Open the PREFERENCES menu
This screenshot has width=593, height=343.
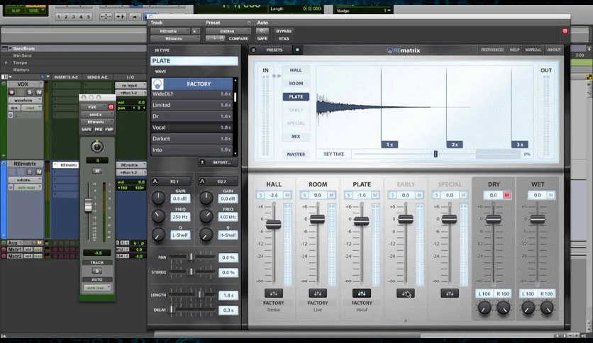492,50
